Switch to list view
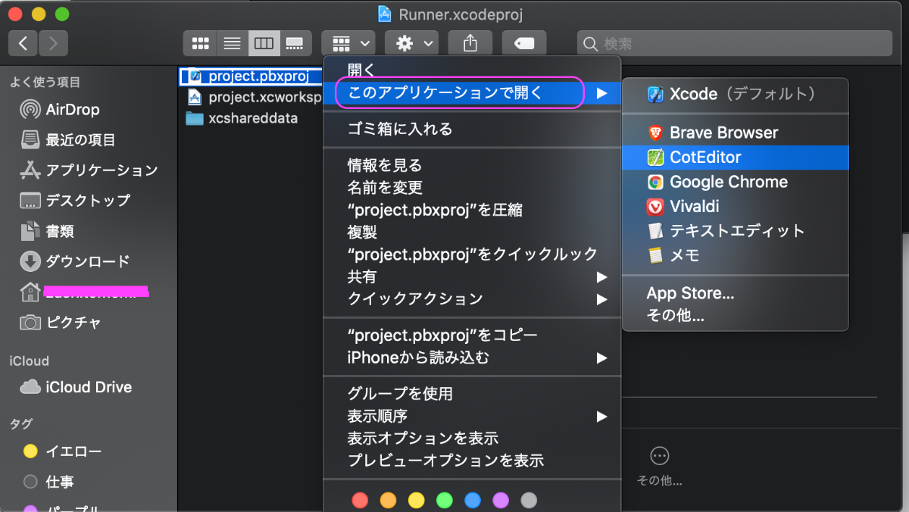Image resolution: width=909 pixels, height=512 pixels. [x=232, y=44]
